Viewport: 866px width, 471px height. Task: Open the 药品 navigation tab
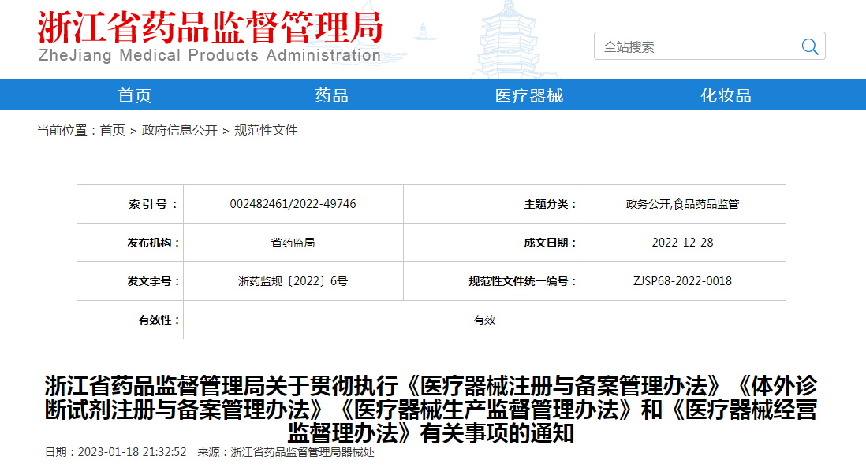331,95
